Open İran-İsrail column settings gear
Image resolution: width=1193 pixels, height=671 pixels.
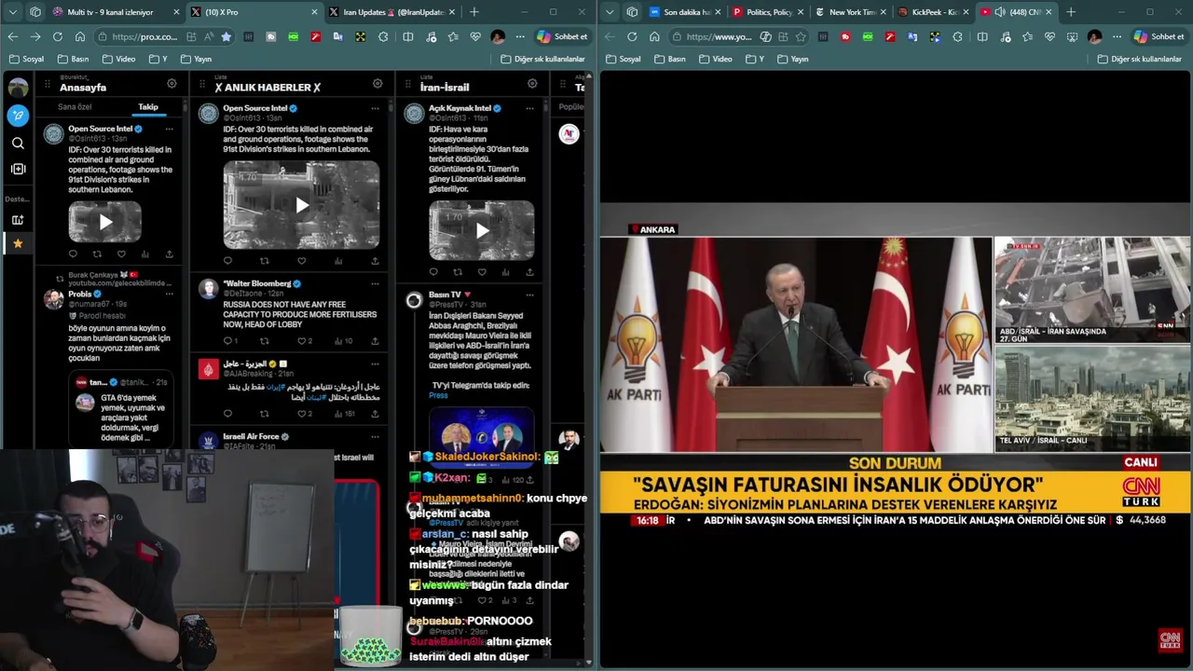(532, 84)
